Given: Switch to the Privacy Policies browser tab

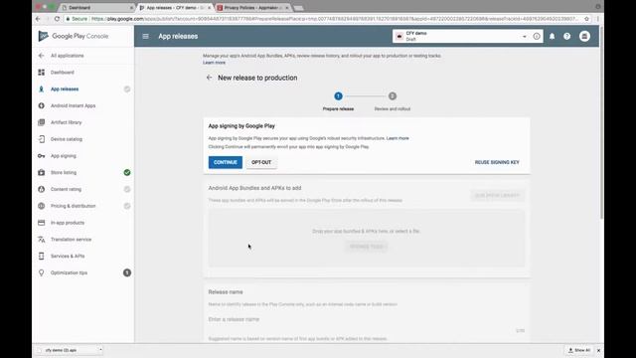Looking at the screenshot, I should tap(252, 8).
